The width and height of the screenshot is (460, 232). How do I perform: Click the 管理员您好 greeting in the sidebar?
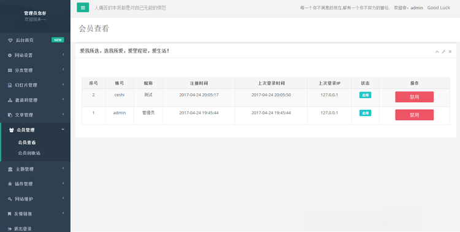[35, 14]
